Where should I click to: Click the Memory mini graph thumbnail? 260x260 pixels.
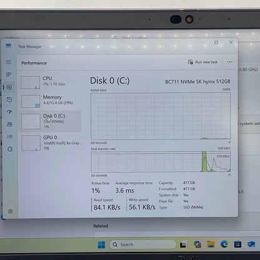click(31, 101)
